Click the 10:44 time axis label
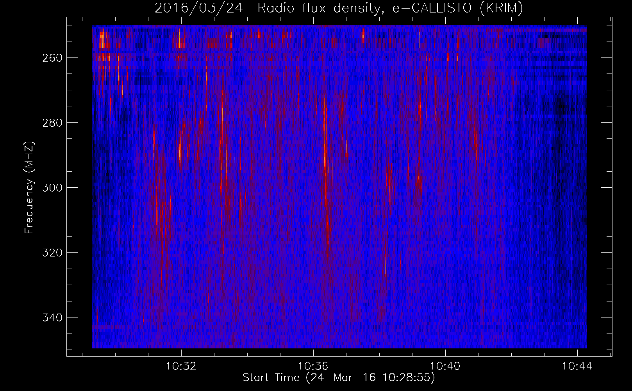 (x=577, y=366)
